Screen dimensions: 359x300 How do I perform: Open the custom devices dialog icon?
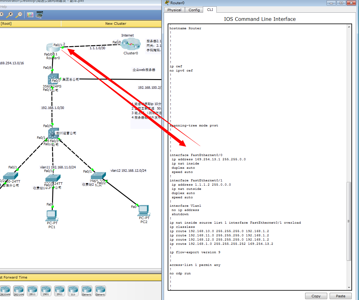pos(39,14)
